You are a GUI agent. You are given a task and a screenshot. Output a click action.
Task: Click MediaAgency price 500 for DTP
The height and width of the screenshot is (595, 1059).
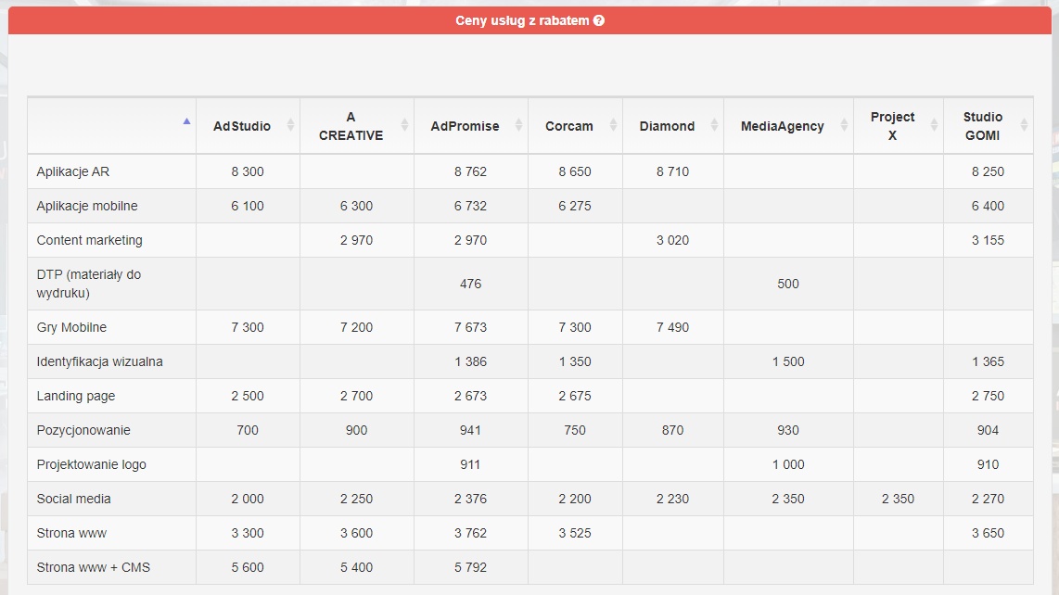tap(787, 284)
